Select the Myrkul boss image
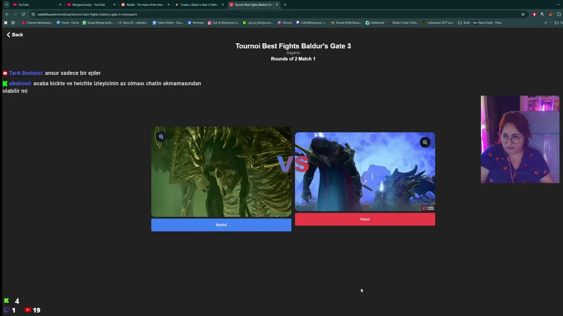 coord(221,172)
